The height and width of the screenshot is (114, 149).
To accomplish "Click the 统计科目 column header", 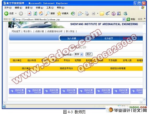I will tap(32, 60).
